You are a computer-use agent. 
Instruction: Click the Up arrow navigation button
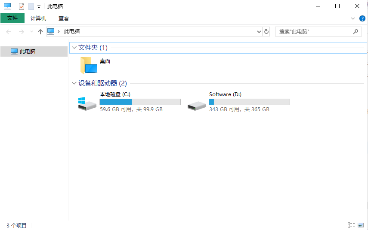(40, 32)
